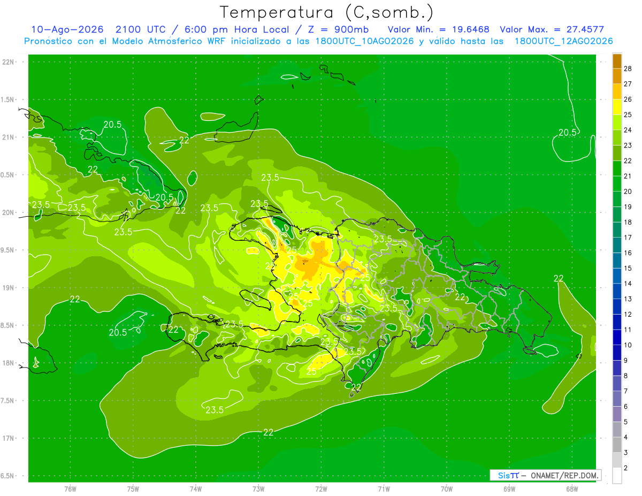Click the longitude axis label "74W"
Viewport: 642px width, 496px height.
coord(196,489)
